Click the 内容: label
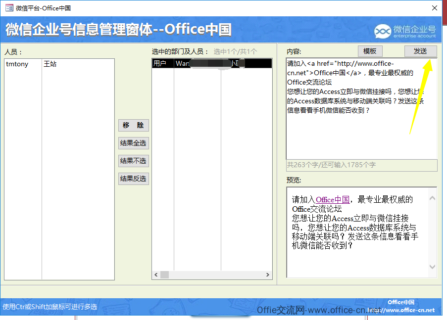447x320 pixels. [294, 51]
